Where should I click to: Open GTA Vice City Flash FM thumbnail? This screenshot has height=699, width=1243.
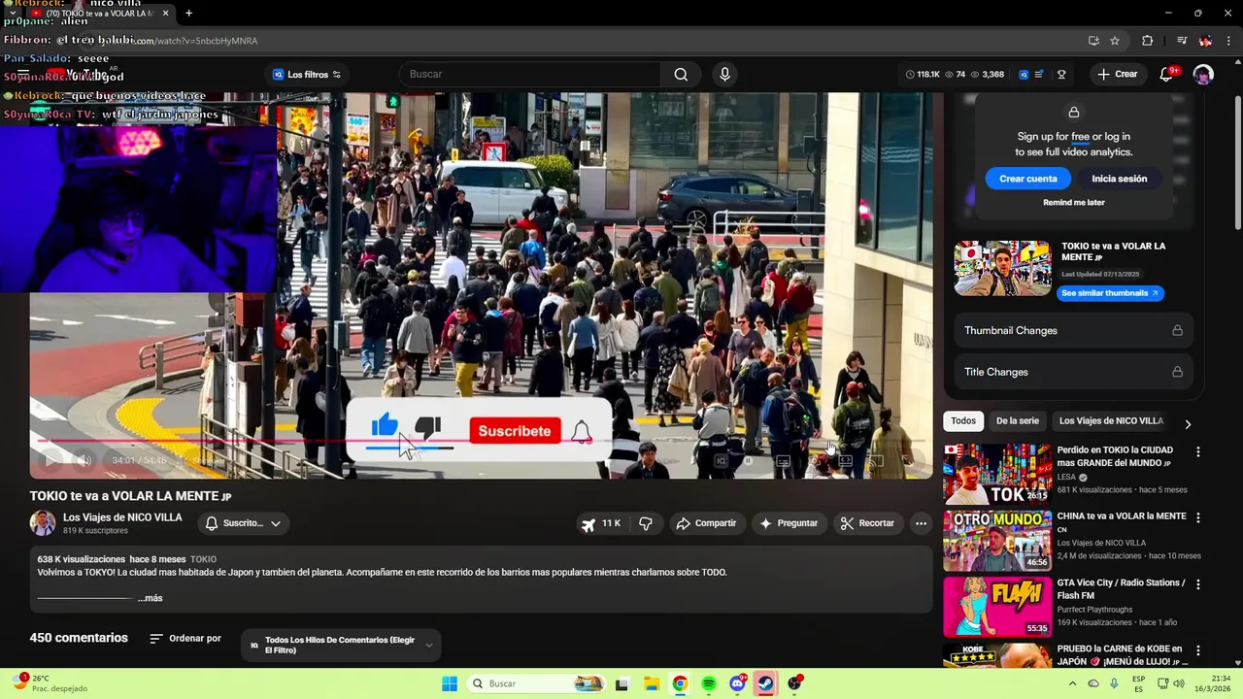tap(997, 607)
